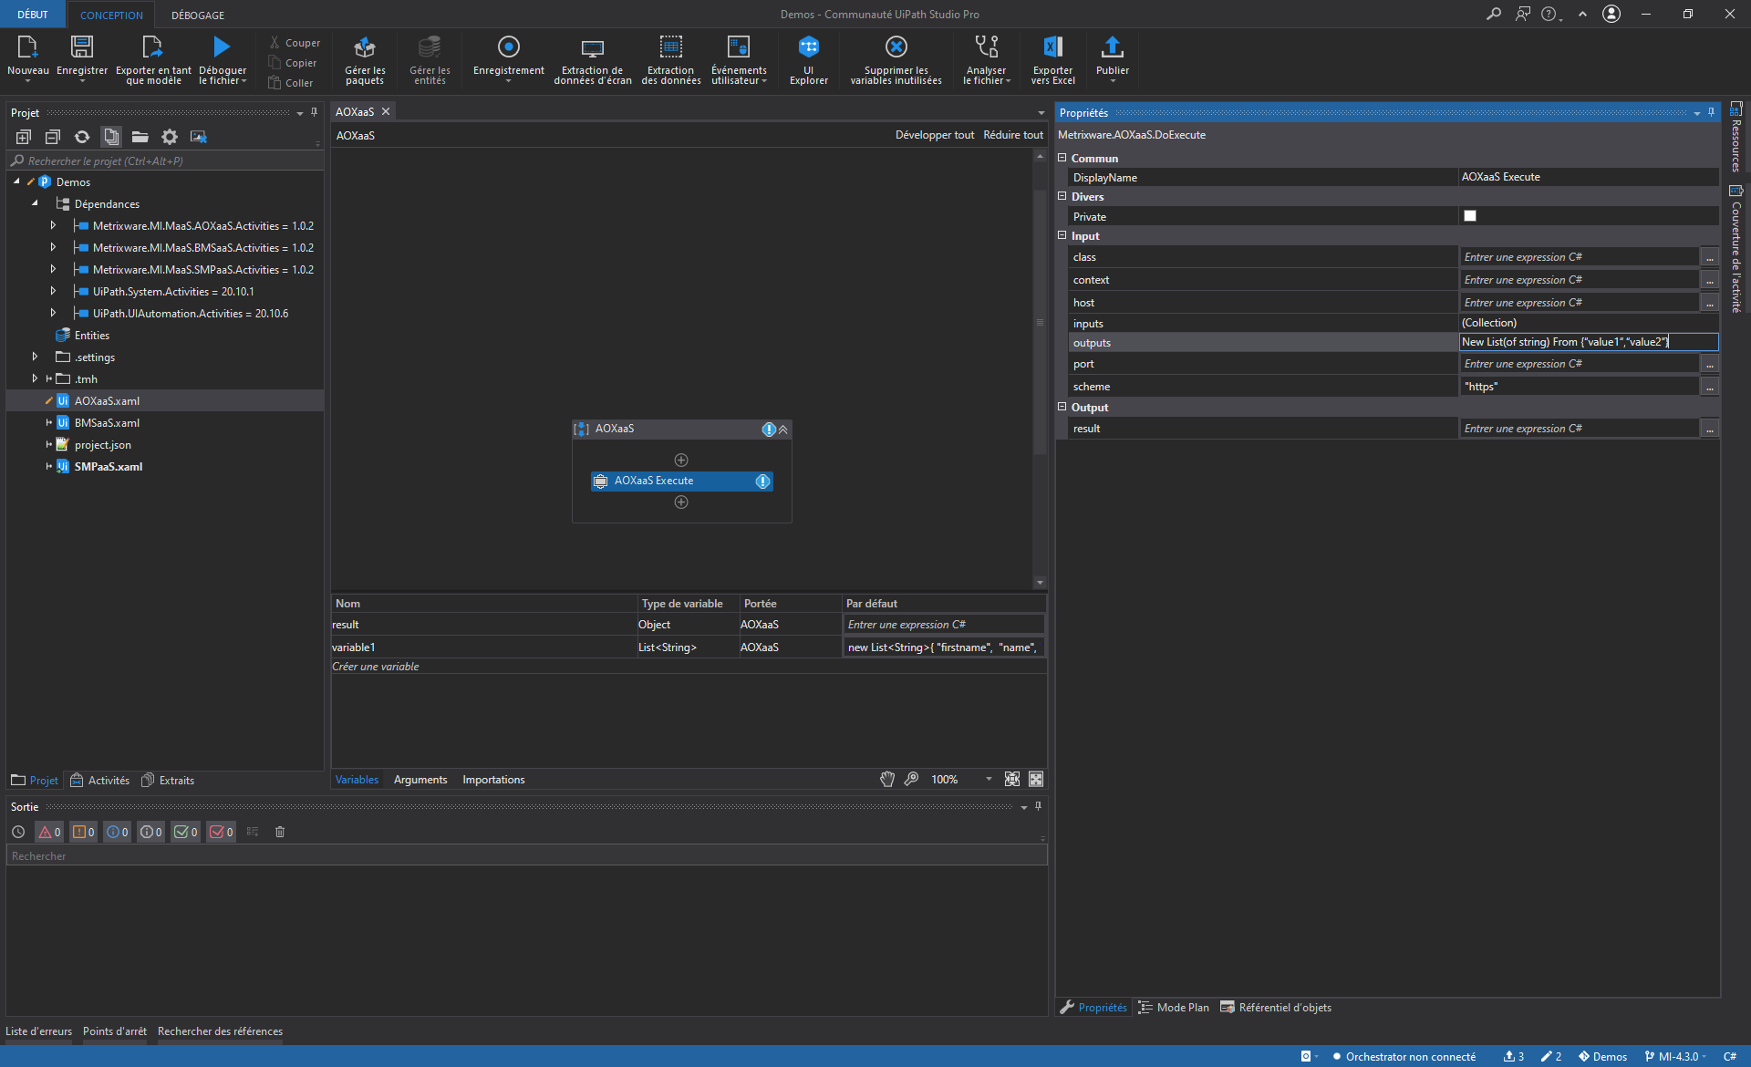
Task: Click the Enregistrement record icon
Action: click(x=508, y=47)
